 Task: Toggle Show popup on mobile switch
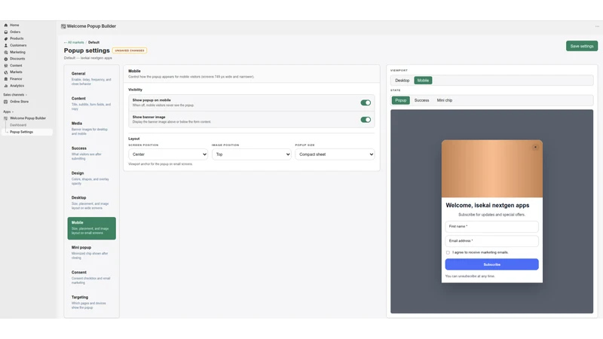[366, 102]
